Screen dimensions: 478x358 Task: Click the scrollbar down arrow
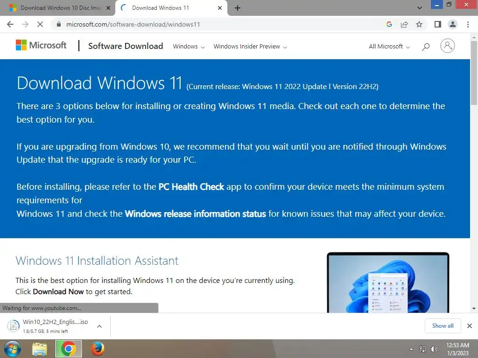click(474, 309)
